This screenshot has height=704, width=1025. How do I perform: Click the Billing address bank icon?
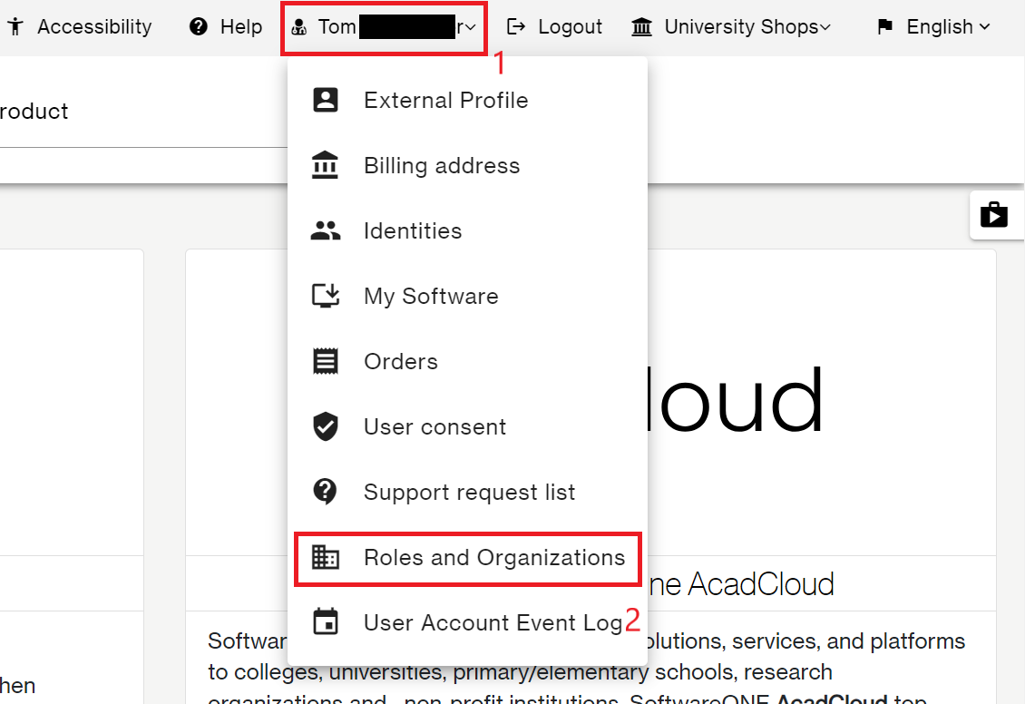[x=325, y=165]
